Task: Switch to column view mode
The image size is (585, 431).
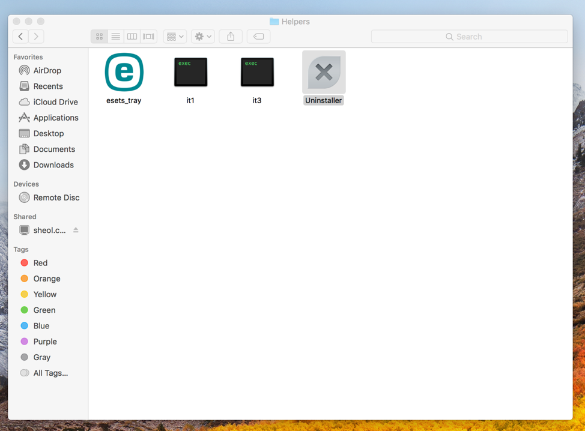Action: coord(132,37)
